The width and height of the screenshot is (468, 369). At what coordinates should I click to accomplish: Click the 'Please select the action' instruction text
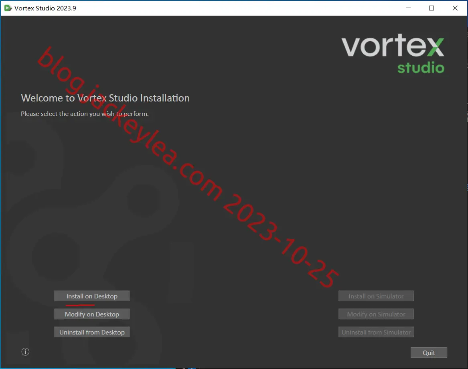click(84, 114)
